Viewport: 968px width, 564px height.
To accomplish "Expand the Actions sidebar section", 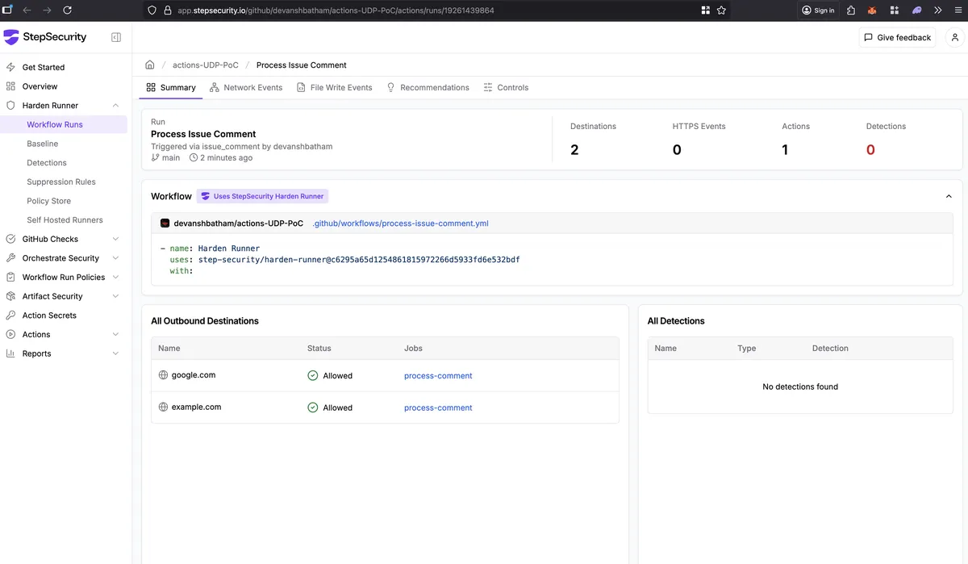I will pos(115,334).
